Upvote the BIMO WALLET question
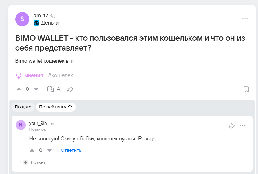Viewport: 258px width, 174px height. pos(19,89)
